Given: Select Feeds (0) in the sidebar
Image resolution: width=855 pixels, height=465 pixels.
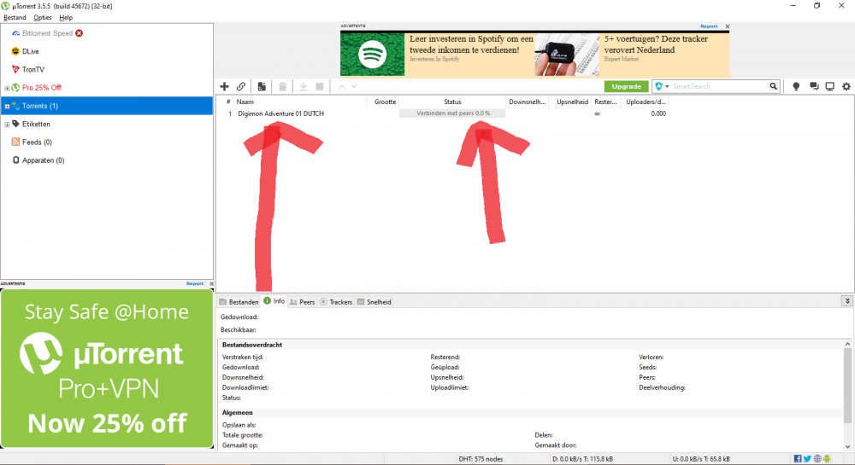Looking at the screenshot, I should pos(37,142).
